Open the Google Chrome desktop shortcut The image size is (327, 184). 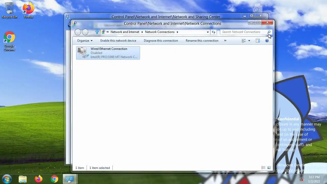tap(9, 42)
